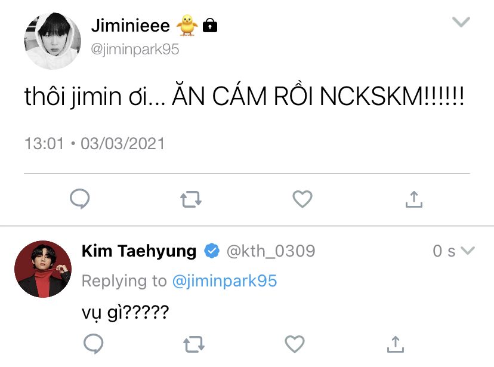The image size is (494, 367).
Task: Like Kim Taehyung's reply
Action: tap(294, 344)
